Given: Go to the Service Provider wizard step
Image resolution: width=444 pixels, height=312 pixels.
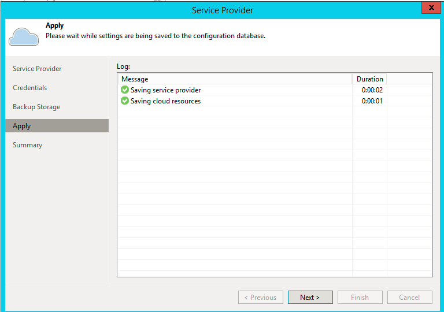Looking at the screenshot, I should point(37,69).
